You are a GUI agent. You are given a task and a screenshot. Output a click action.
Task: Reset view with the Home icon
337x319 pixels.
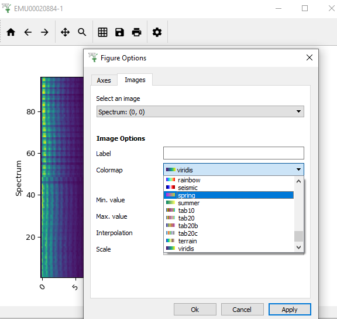(x=11, y=32)
